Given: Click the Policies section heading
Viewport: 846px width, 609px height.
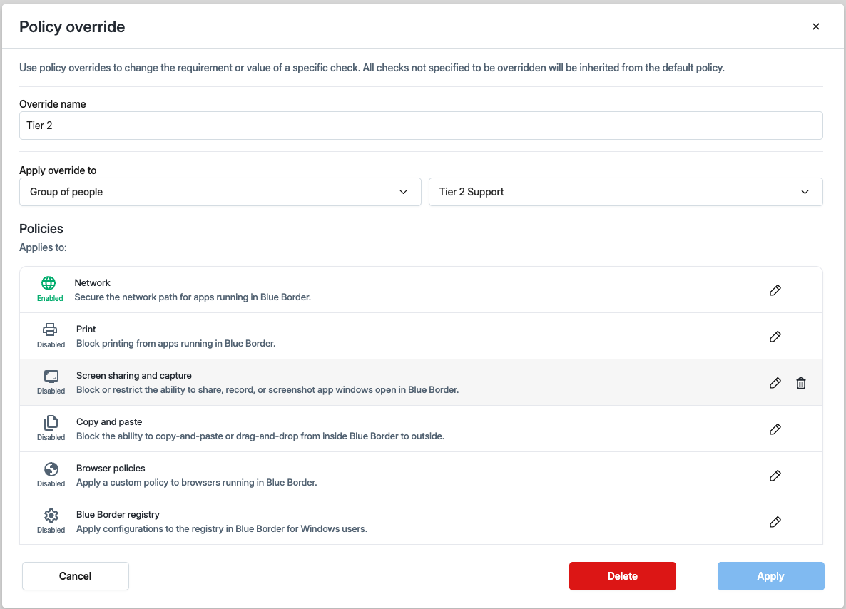Looking at the screenshot, I should point(41,229).
